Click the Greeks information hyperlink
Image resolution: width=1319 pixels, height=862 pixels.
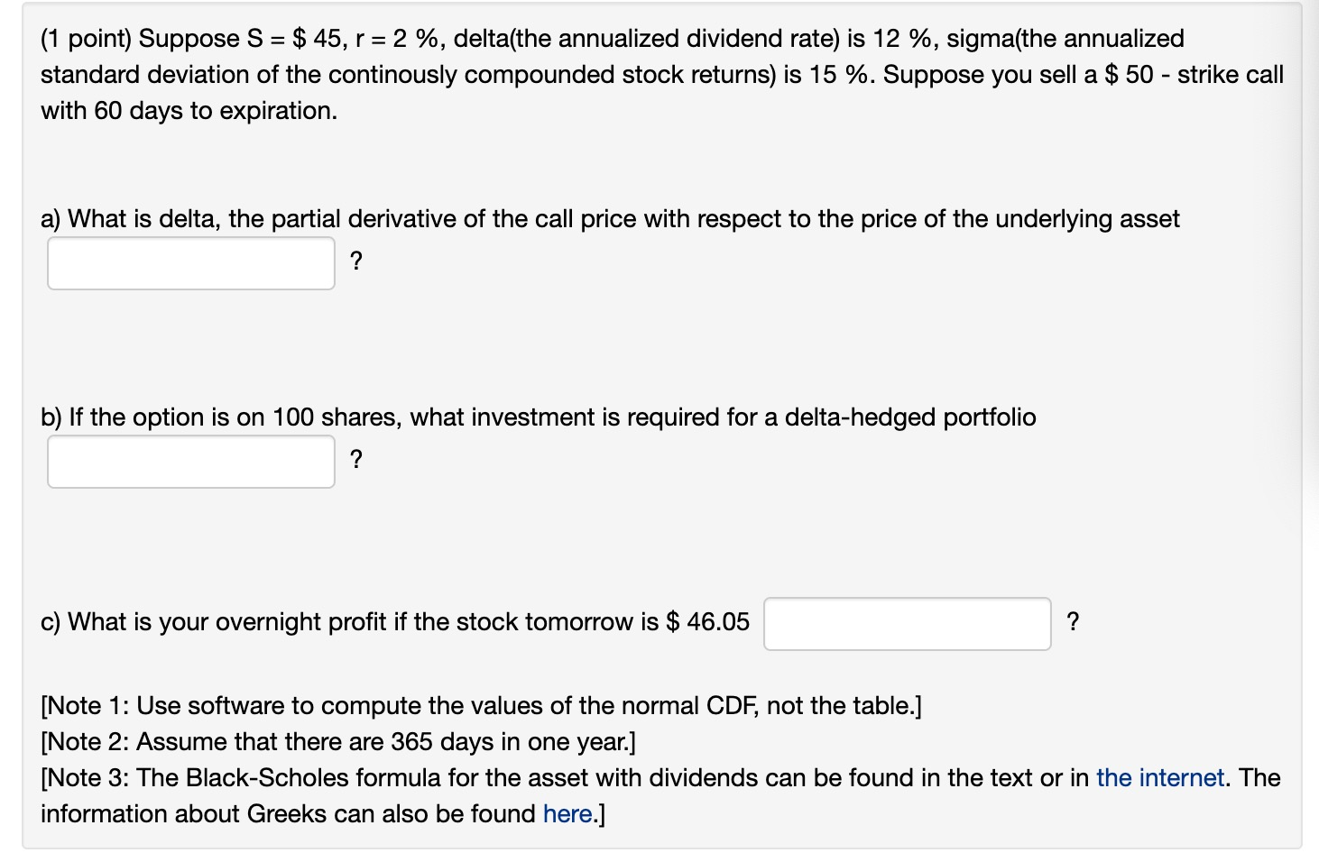pyautogui.click(x=567, y=813)
